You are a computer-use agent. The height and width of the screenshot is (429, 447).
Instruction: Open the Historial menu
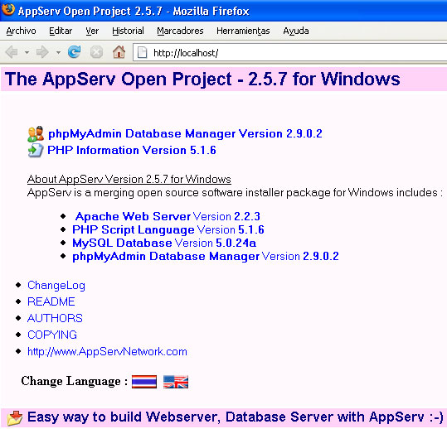click(x=128, y=31)
